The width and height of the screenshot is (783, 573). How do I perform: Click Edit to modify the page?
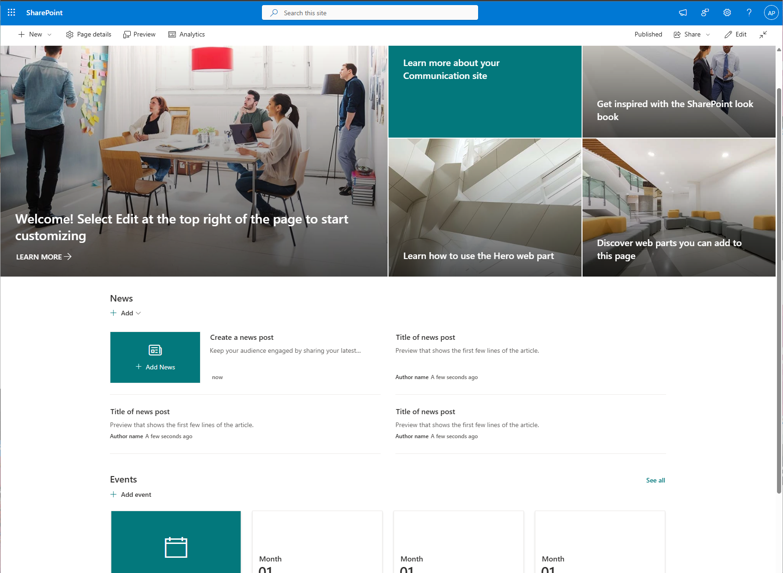(x=735, y=34)
